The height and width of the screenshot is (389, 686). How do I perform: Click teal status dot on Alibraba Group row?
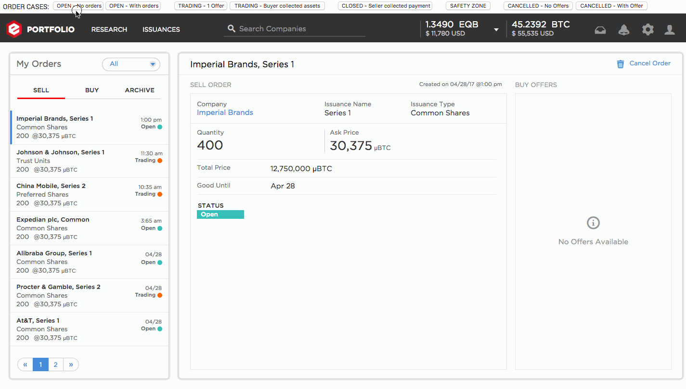coord(160,263)
